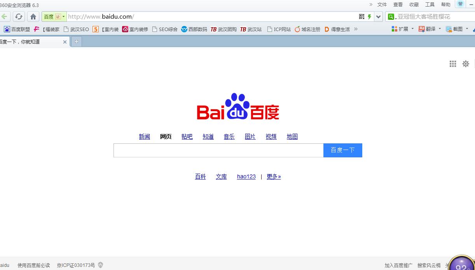This screenshot has width=475, height=270.
Task: Go to the browser home page icon
Action: [33, 17]
